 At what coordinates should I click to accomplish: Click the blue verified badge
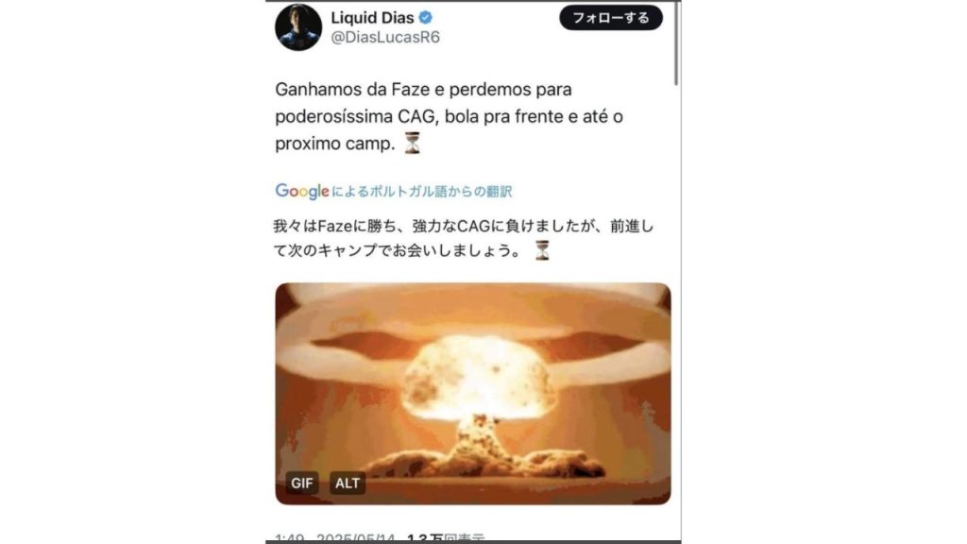tap(426, 17)
